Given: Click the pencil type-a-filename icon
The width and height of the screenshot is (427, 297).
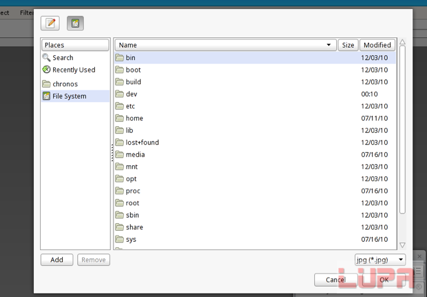Looking at the screenshot, I should (50, 23).
